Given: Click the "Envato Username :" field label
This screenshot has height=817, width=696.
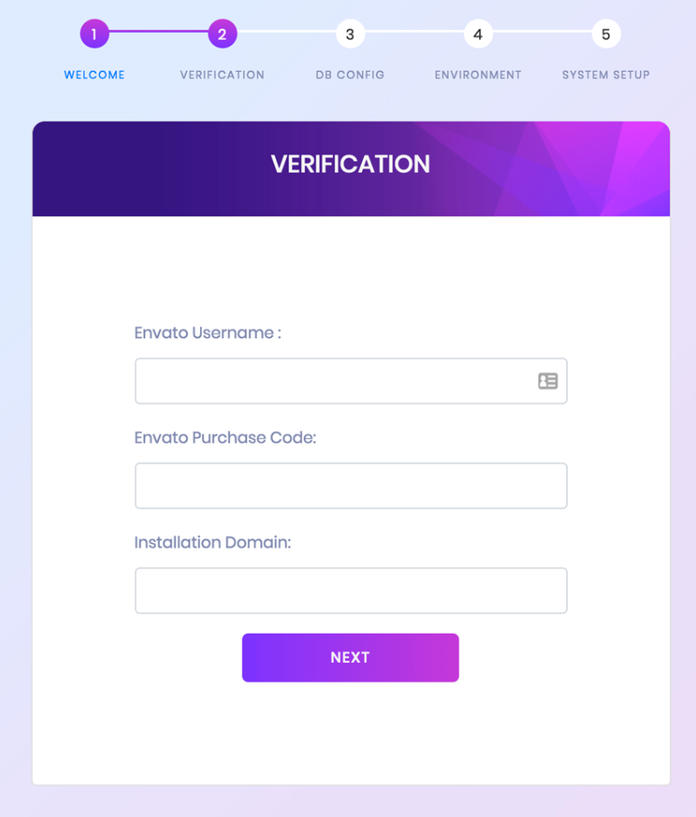Looking at the screenshot, I should [x=207, y=333].
